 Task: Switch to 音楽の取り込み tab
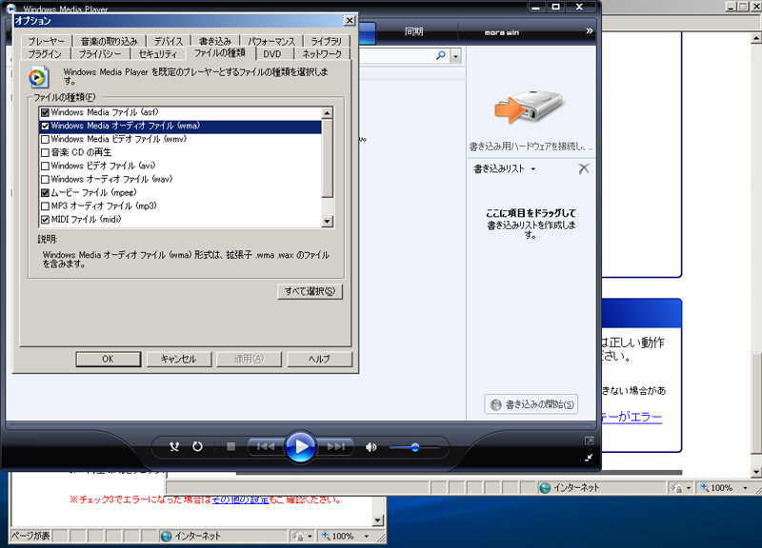point(109,41)
